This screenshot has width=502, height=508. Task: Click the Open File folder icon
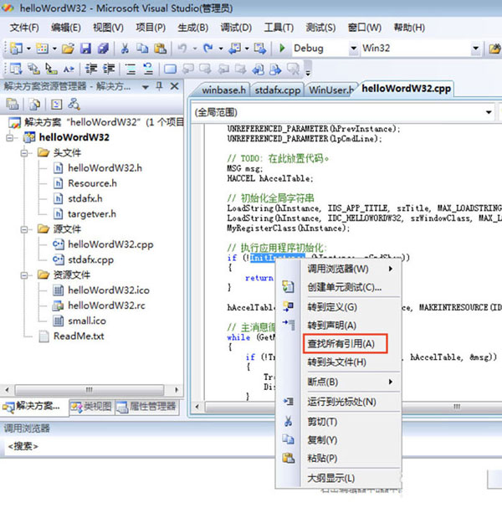[x=67, y=49]
